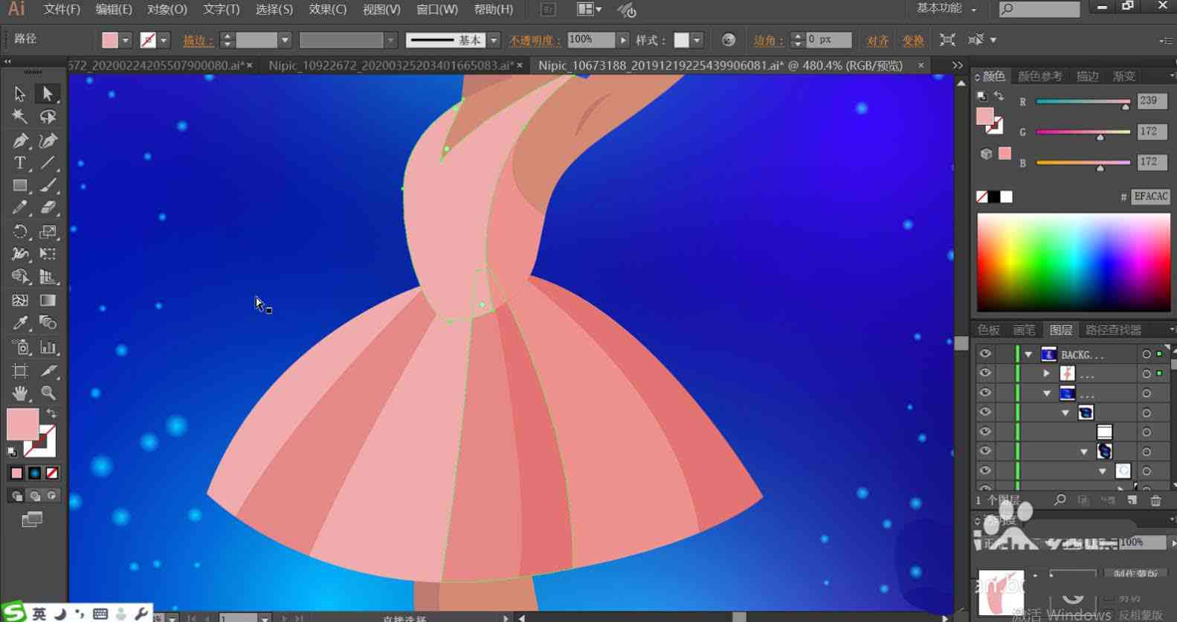
Task: Open the 样式 graphic style dropdown
Action: (697, 40)
